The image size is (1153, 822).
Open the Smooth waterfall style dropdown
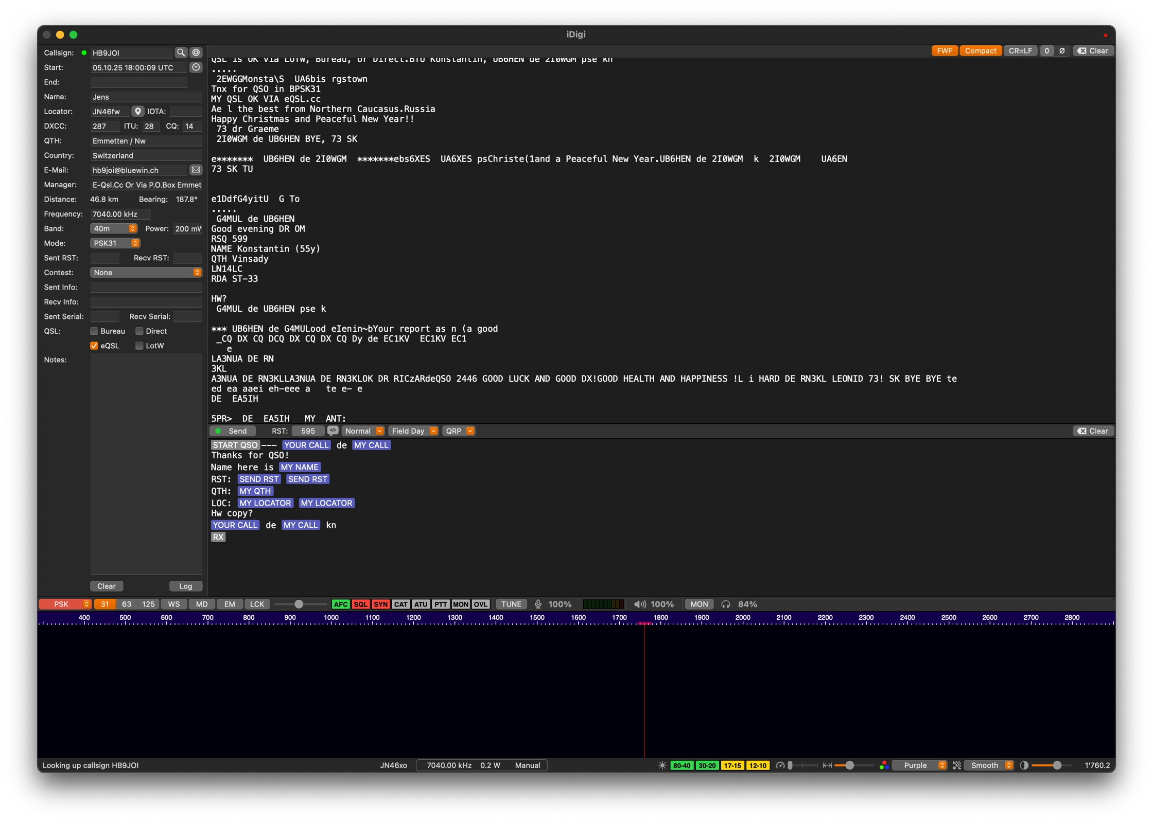click(990, 765)
